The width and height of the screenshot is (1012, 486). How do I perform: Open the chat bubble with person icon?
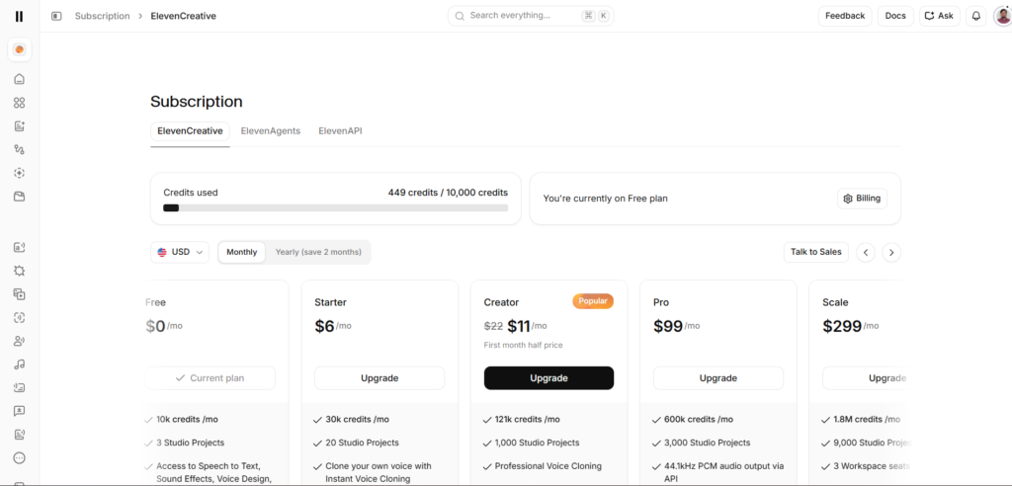tap(20, 411)
